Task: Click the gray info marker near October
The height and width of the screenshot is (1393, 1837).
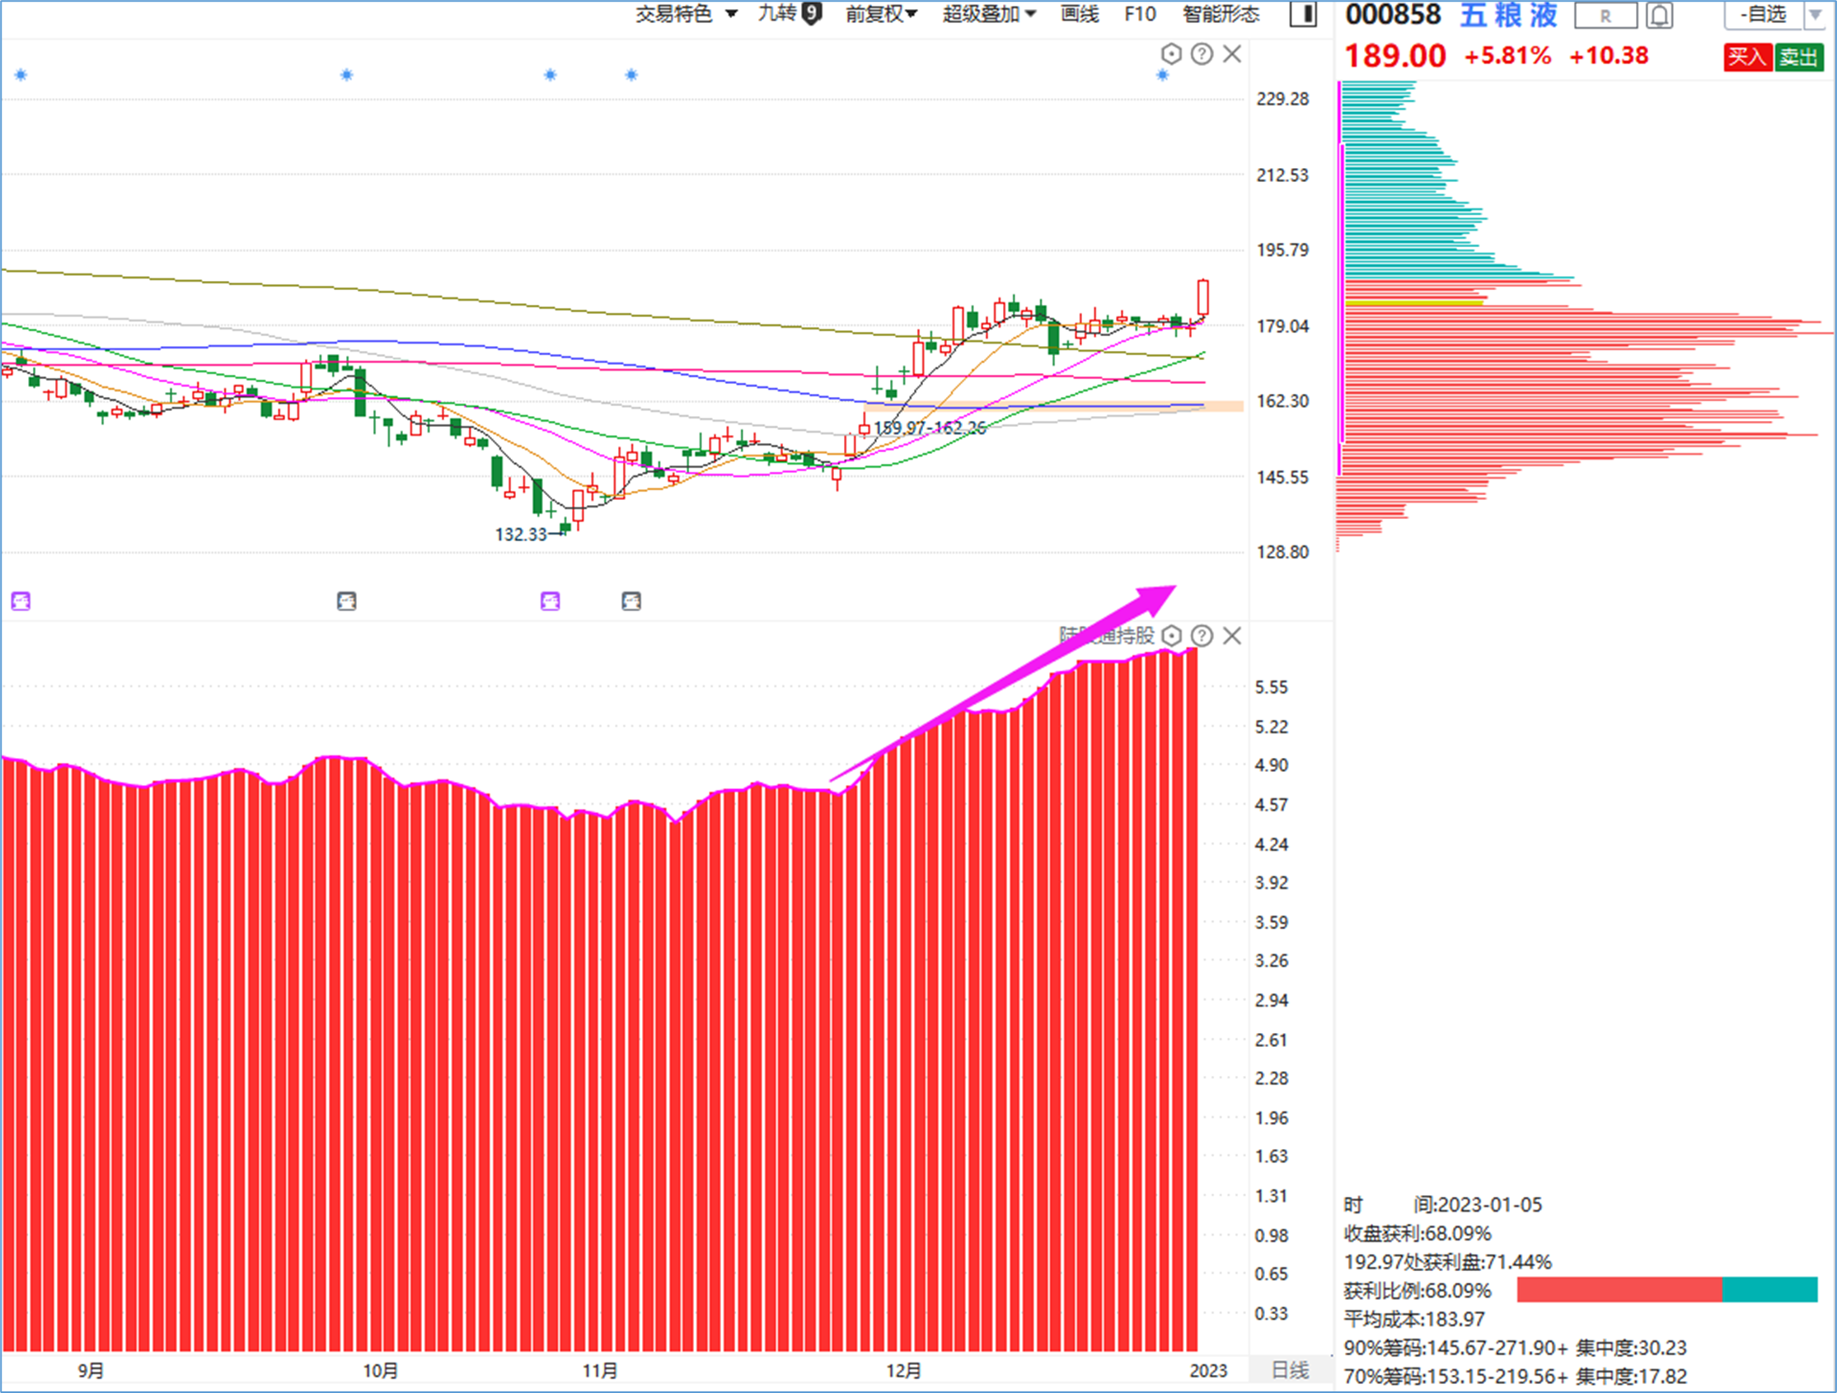Action: coord(346,601)
